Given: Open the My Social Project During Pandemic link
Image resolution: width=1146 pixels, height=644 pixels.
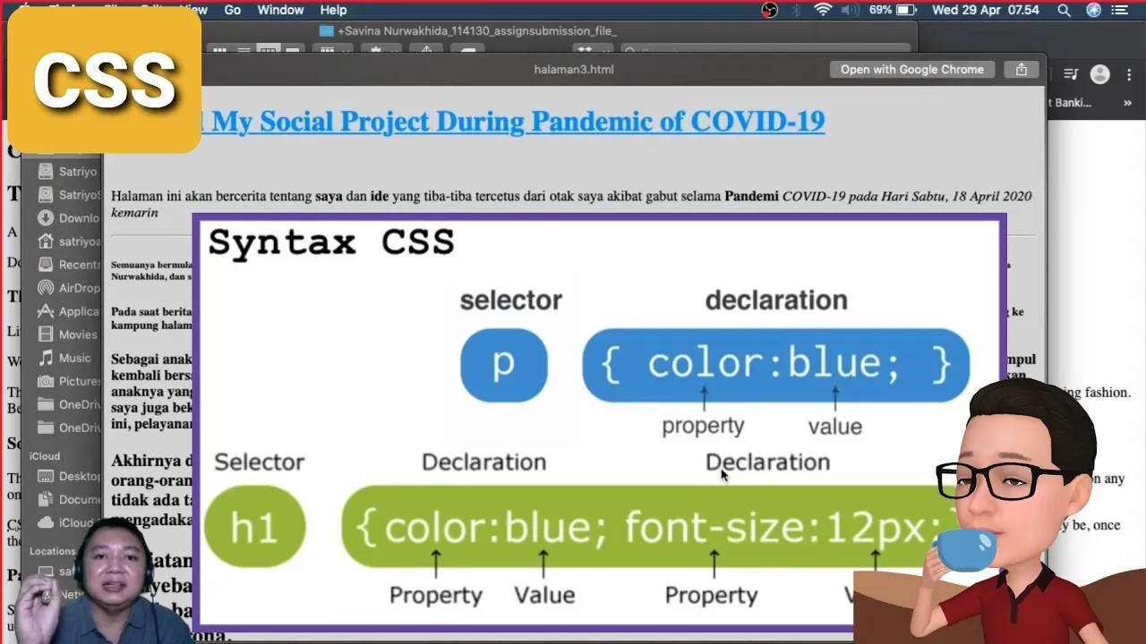Looking at the screenshot, I should 513,121.
